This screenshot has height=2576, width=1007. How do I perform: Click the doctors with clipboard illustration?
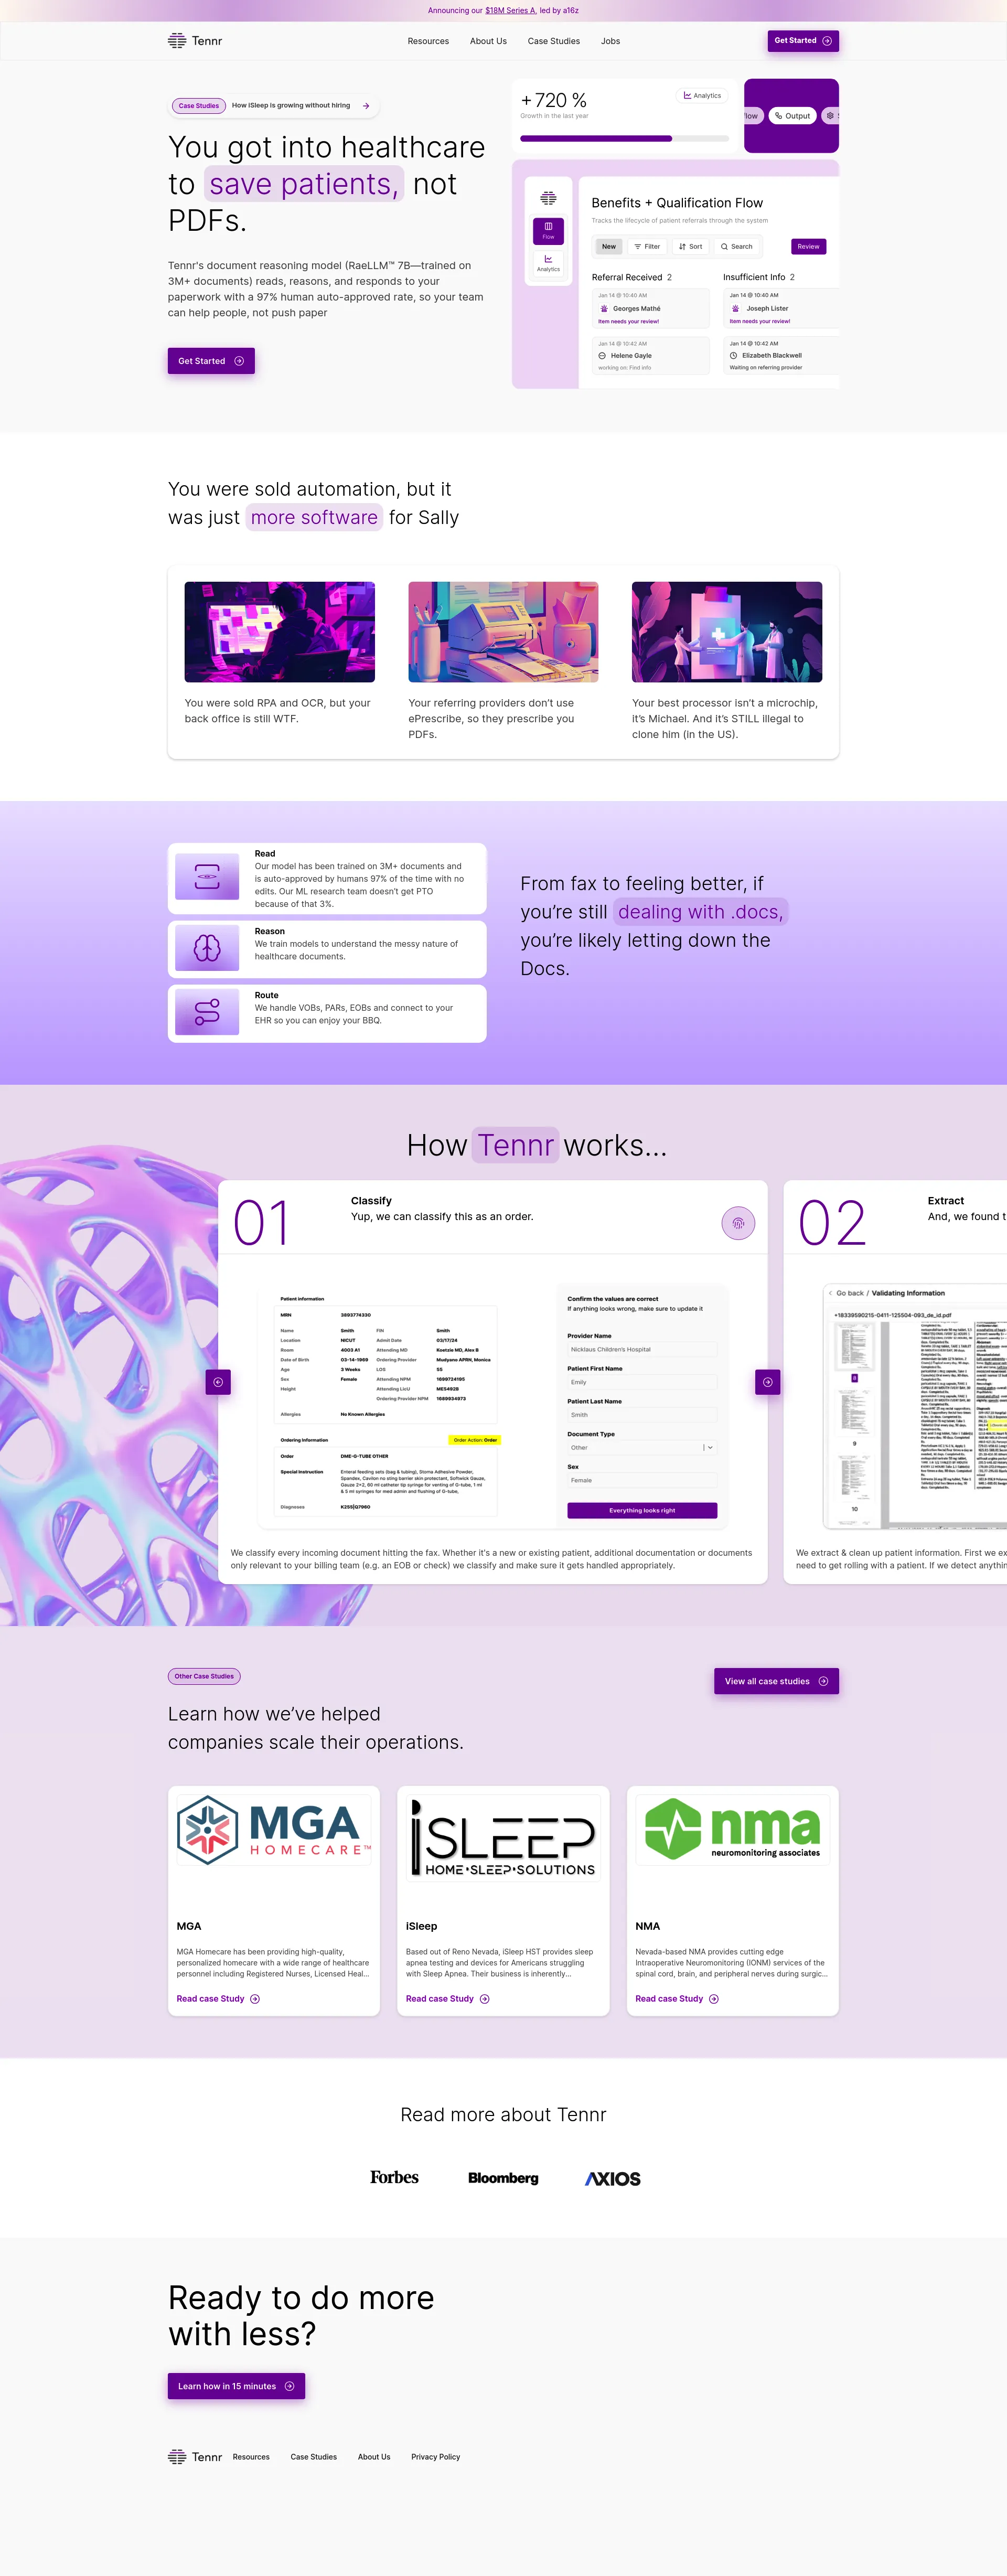pos(727,632)
